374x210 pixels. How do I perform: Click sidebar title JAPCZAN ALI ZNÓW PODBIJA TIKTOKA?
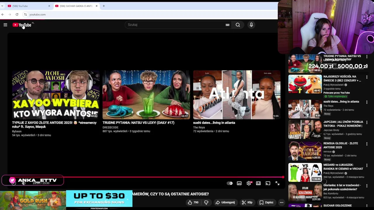[x=343, y=124]
